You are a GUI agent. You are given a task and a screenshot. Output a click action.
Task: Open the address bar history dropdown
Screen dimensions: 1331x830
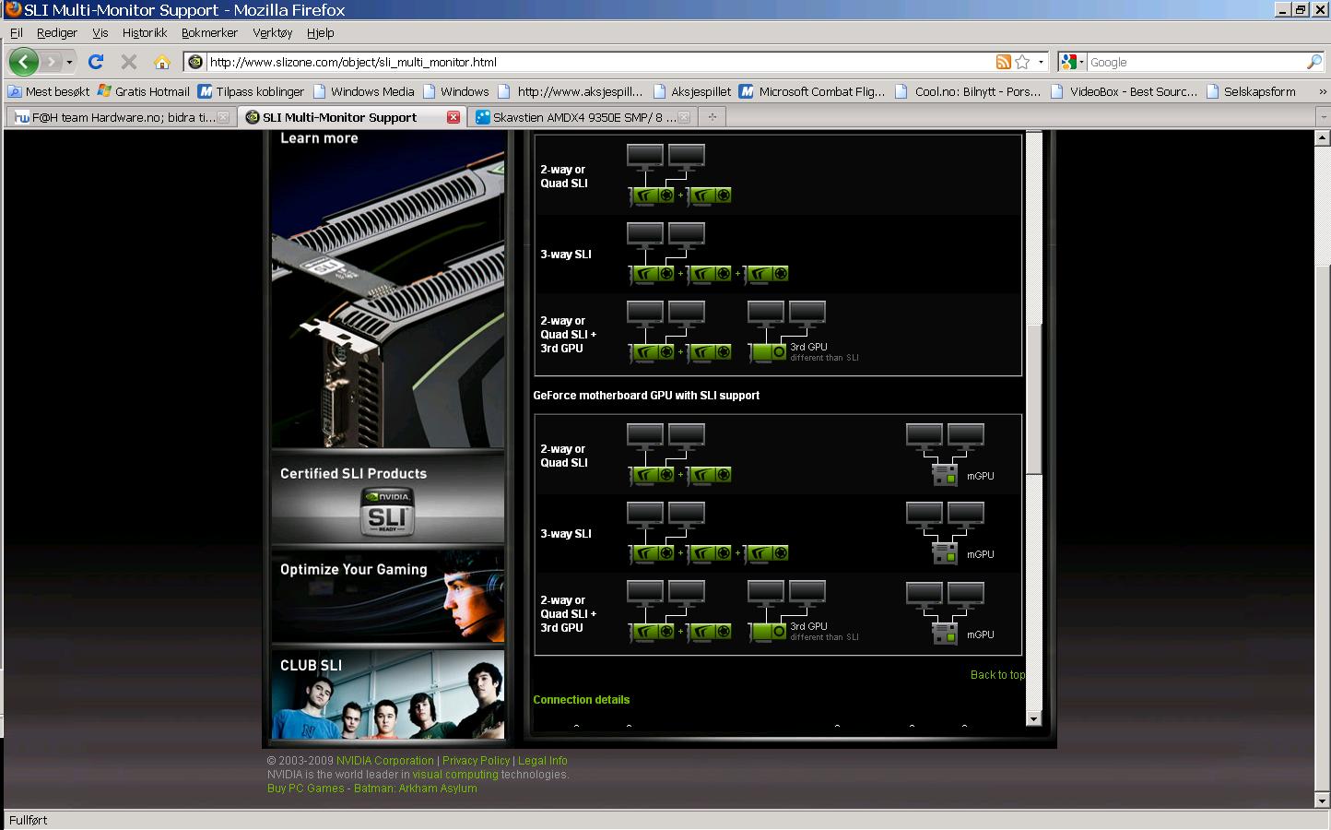[1041, 62]
